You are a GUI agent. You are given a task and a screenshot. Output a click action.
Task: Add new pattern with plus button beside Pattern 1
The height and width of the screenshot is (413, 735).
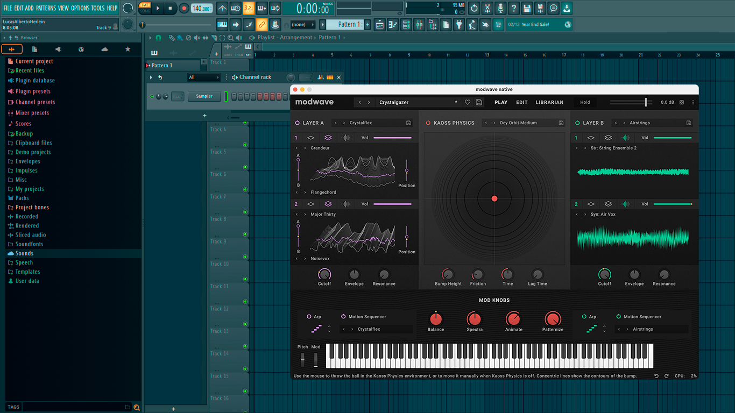click(x=368, y=25)
